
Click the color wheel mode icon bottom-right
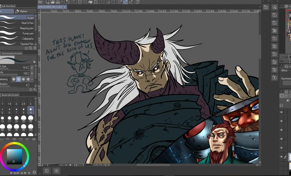tap(34, 172)
